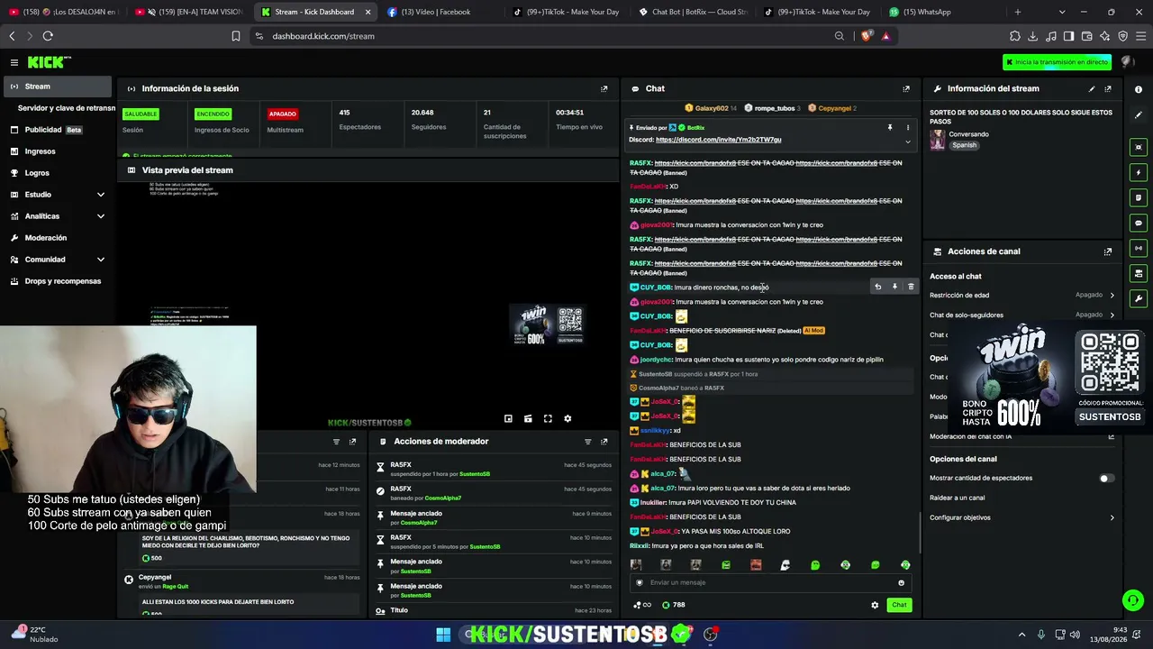Open the green support headset bubble
This screenshot has height=649, width=1153.
1132,600
